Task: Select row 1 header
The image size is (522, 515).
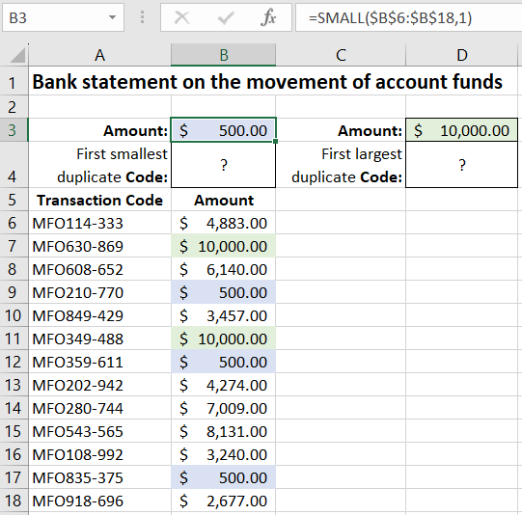Action: coord(14,82)
